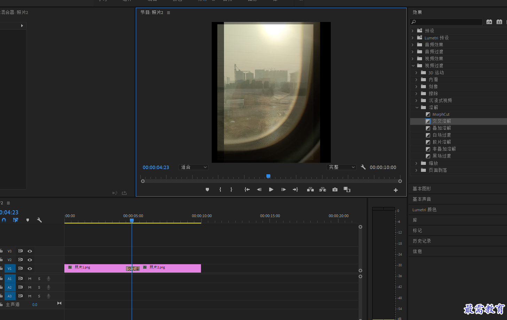
Task: Open comparison view button
Action: pos(347,190)
